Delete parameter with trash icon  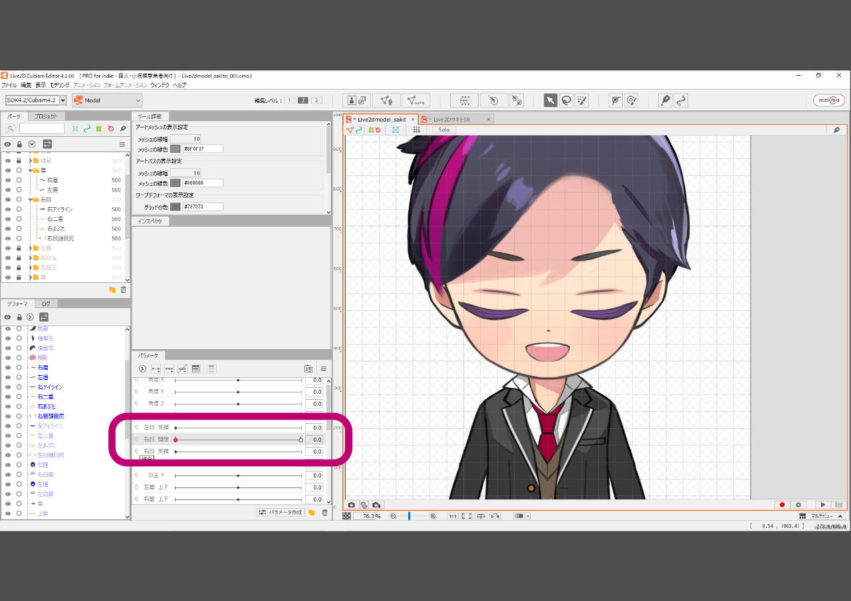(324, 513)
